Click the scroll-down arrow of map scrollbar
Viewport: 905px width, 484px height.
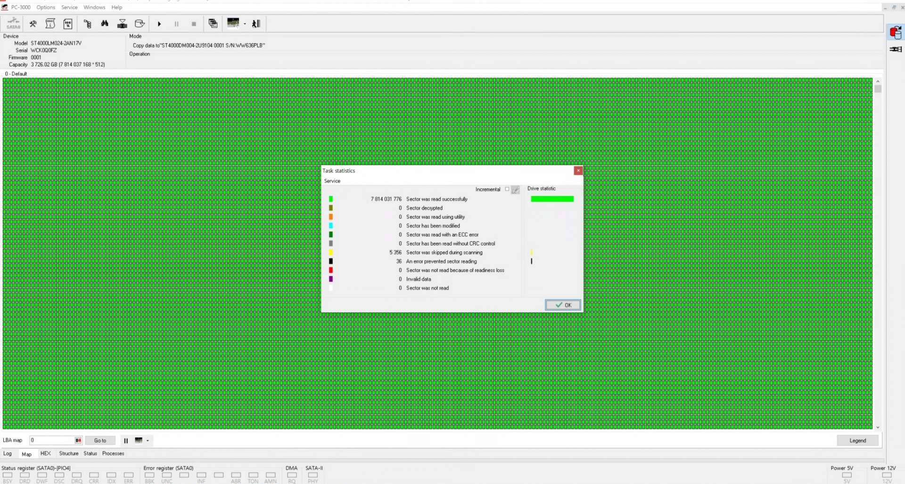point(878,427)
